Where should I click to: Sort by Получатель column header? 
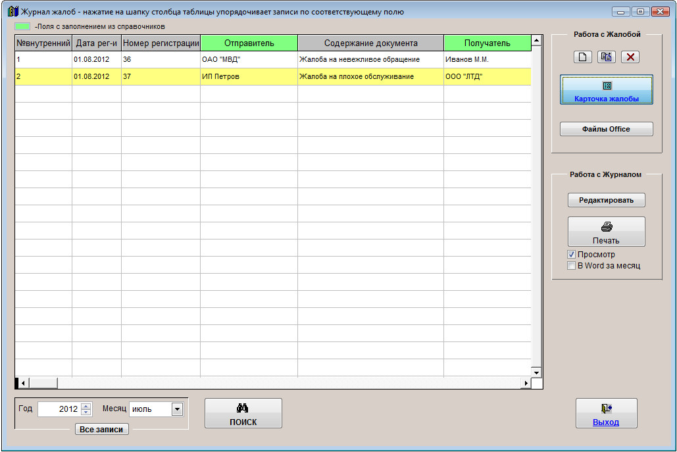(488, 43)
